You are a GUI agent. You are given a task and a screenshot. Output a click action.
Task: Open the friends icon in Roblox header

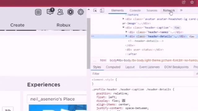(60, 12)
